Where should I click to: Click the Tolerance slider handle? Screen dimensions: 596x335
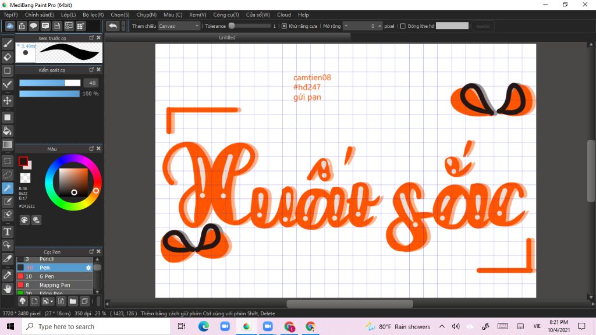click(232, 26)
